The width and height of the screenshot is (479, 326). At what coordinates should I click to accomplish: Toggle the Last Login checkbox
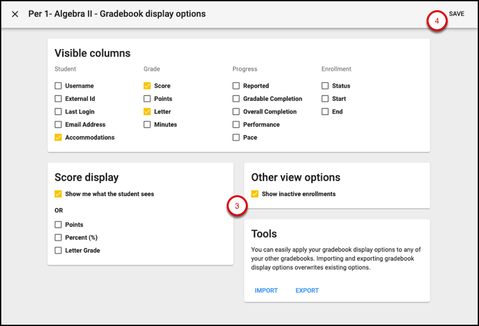coord(58,112)
